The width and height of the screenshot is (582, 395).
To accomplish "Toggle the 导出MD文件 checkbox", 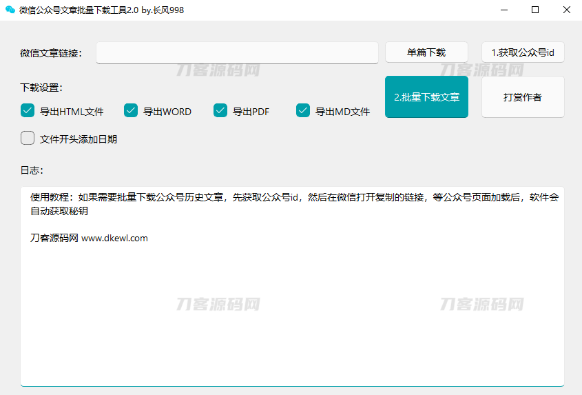I will (x=303, y=110).
